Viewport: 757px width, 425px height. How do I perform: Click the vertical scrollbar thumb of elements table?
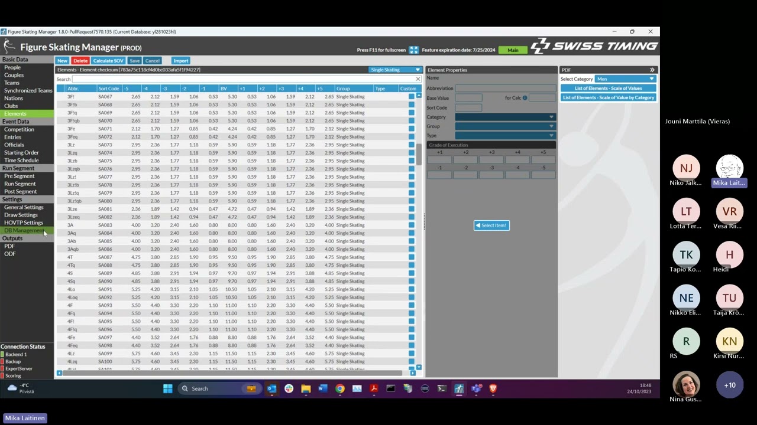click(x=419, y=155)
